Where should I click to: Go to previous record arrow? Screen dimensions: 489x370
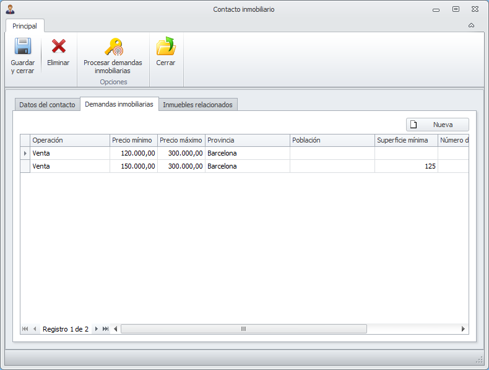[35, 328]
